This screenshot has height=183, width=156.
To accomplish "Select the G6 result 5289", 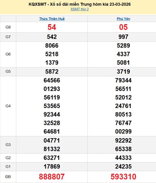I will pos(123,46).
